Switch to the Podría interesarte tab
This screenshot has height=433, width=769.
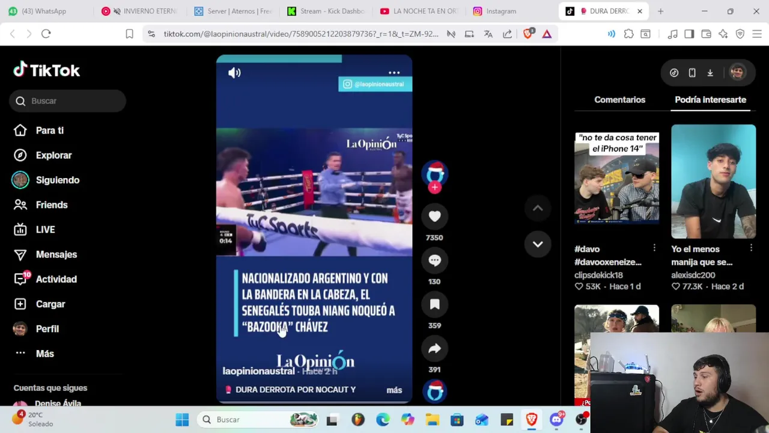[x=710, y=100]
